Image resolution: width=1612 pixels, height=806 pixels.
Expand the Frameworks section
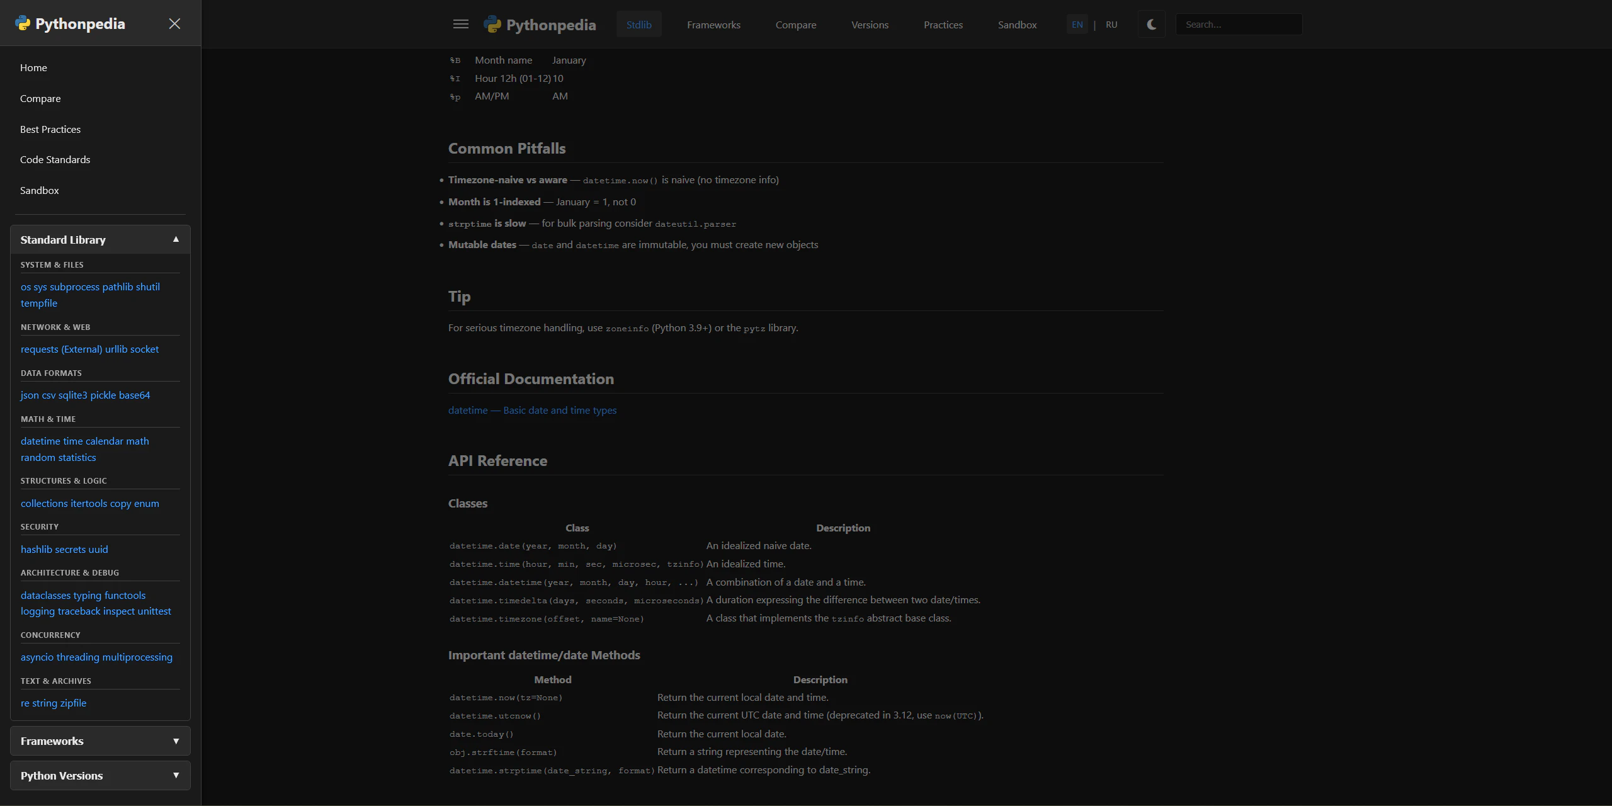pyautogui.click(x=99, y=741)
